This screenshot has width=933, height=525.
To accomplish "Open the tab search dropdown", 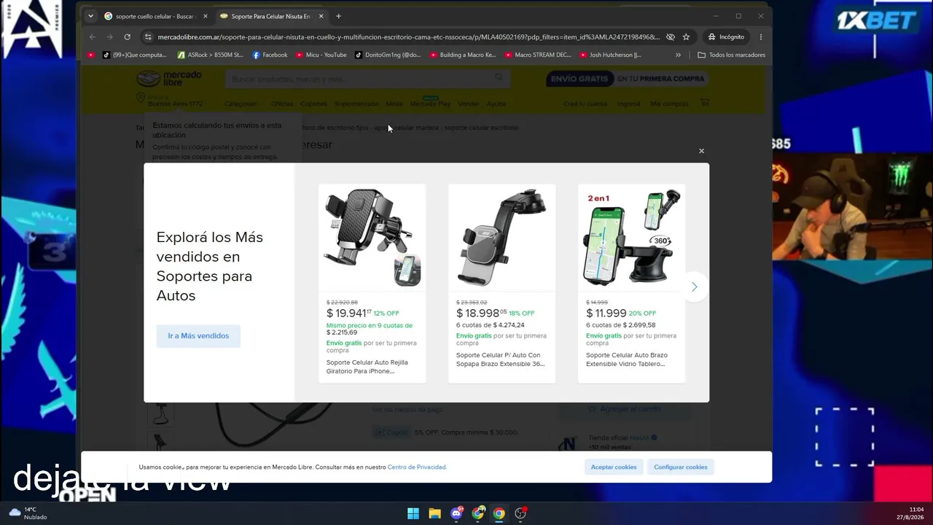I will [90, 16].
